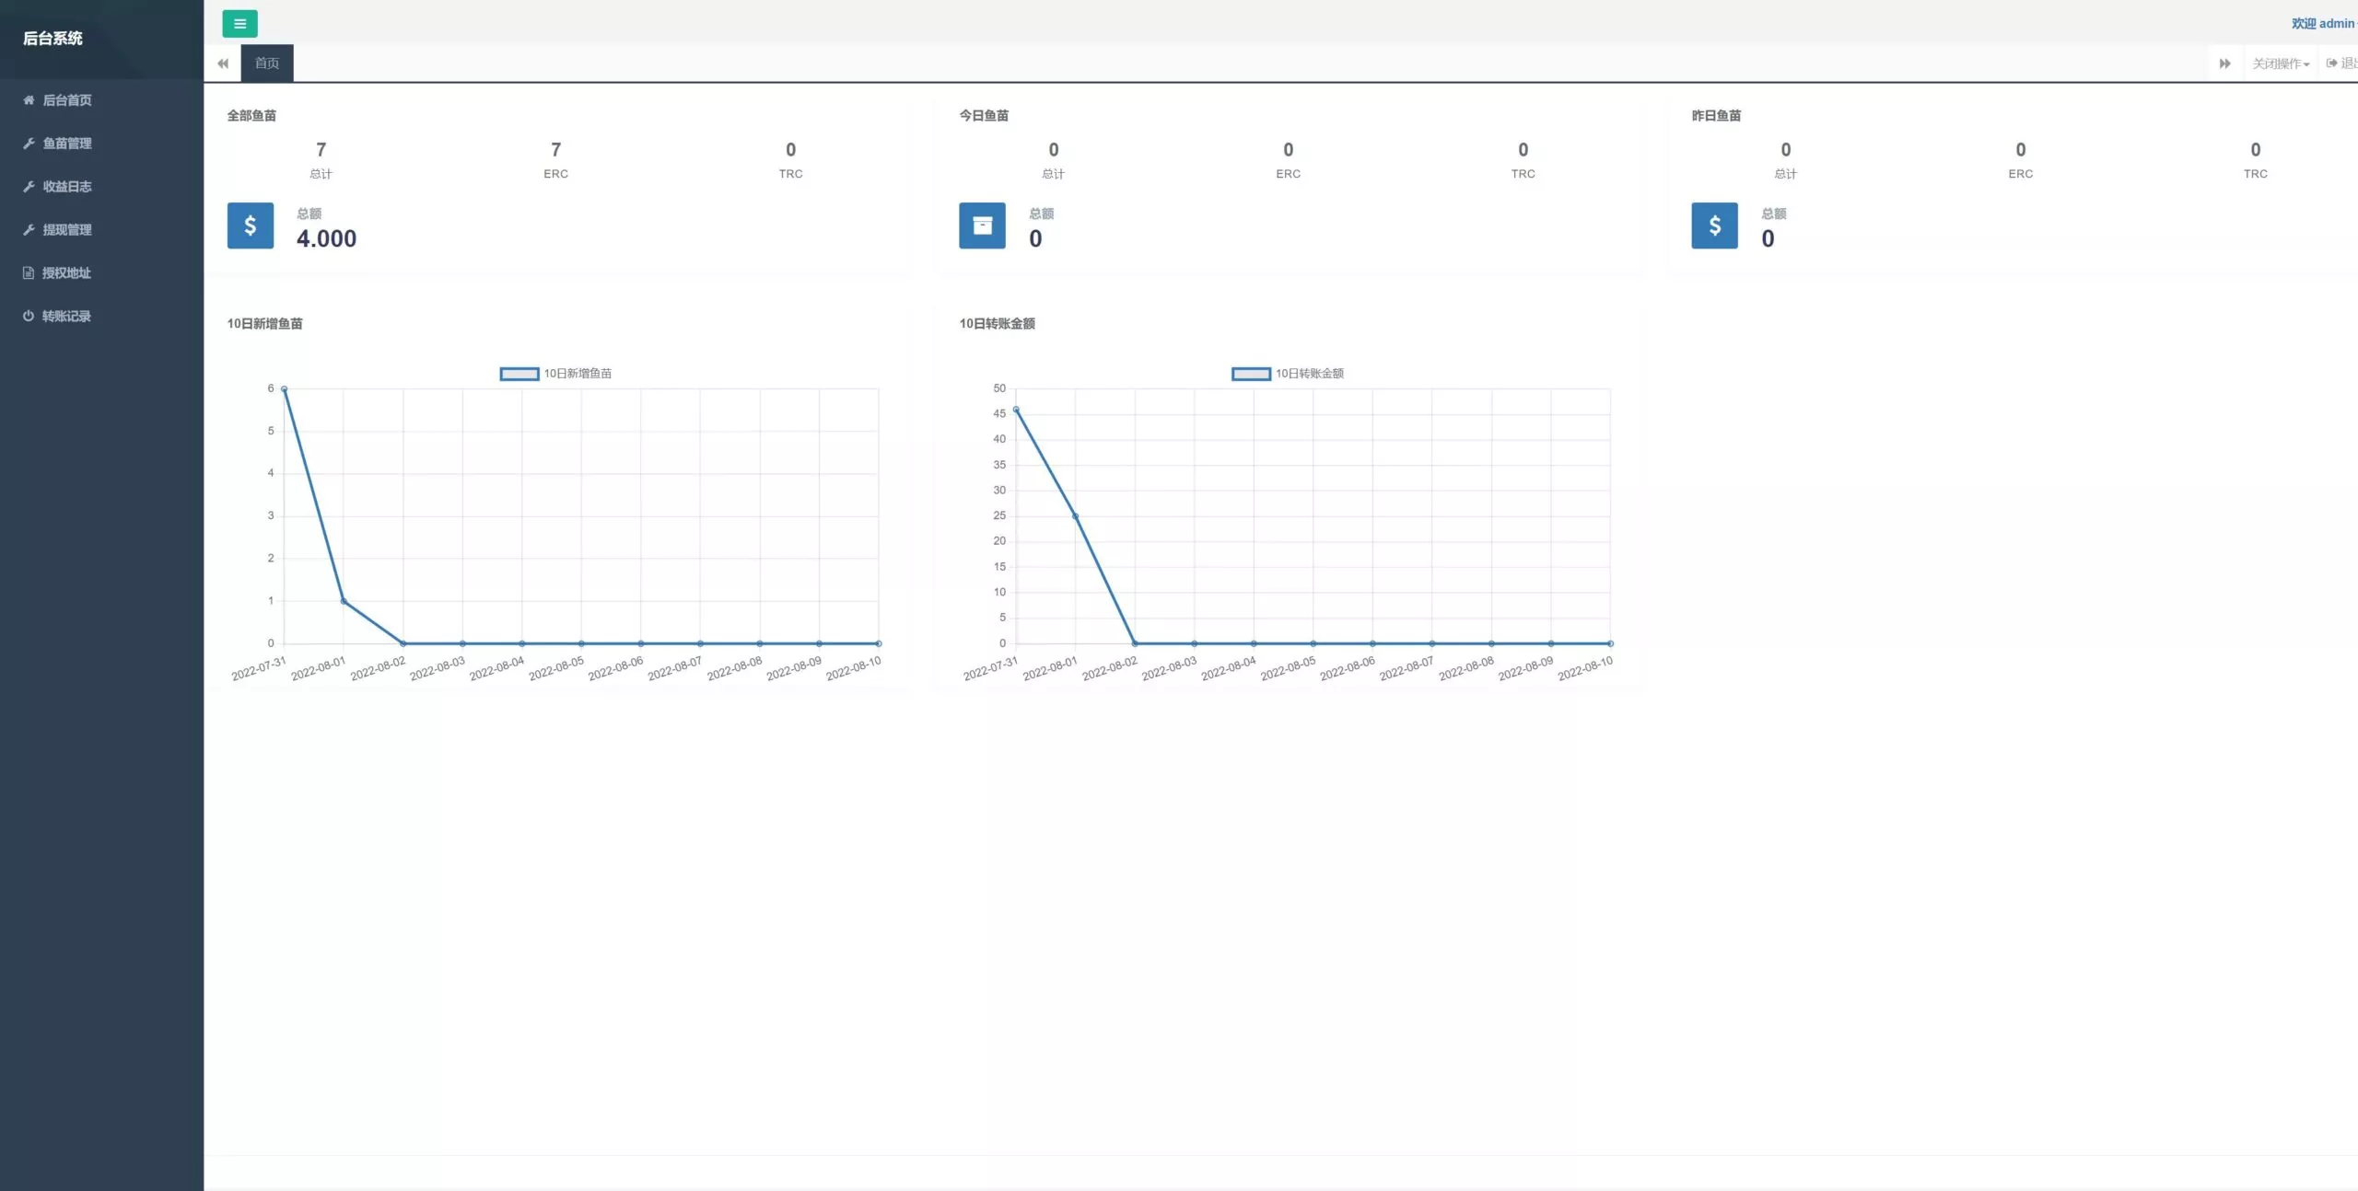The image size is (2358, 1191).
Task: Click the logout button at top right
Action: pyautogui.click(x=2342, y=64)
